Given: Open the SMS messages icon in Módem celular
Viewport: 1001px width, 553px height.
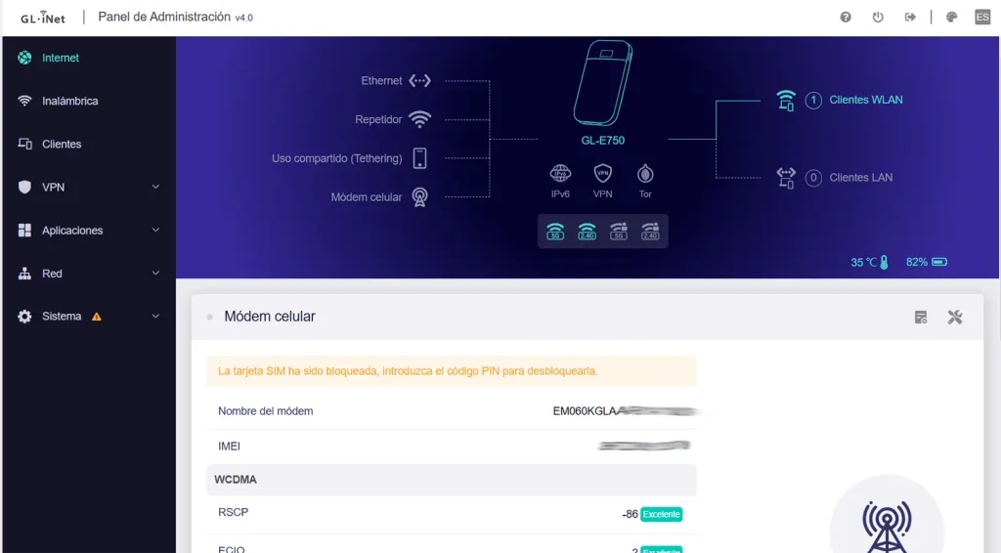Looking at the screenshot, I should pyautogui.click(x=921, y=317).
